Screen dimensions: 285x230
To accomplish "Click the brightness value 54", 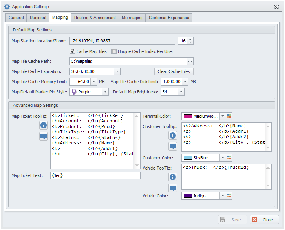I will (165, 92).
